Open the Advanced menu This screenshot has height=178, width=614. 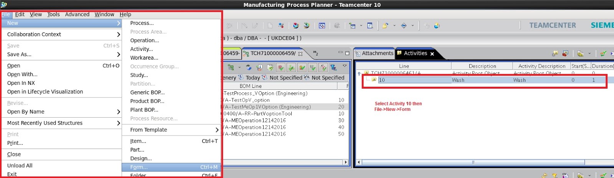click(x=77, y=15)
